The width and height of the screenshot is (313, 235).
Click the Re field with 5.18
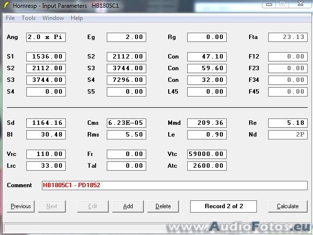pos(288,123)
